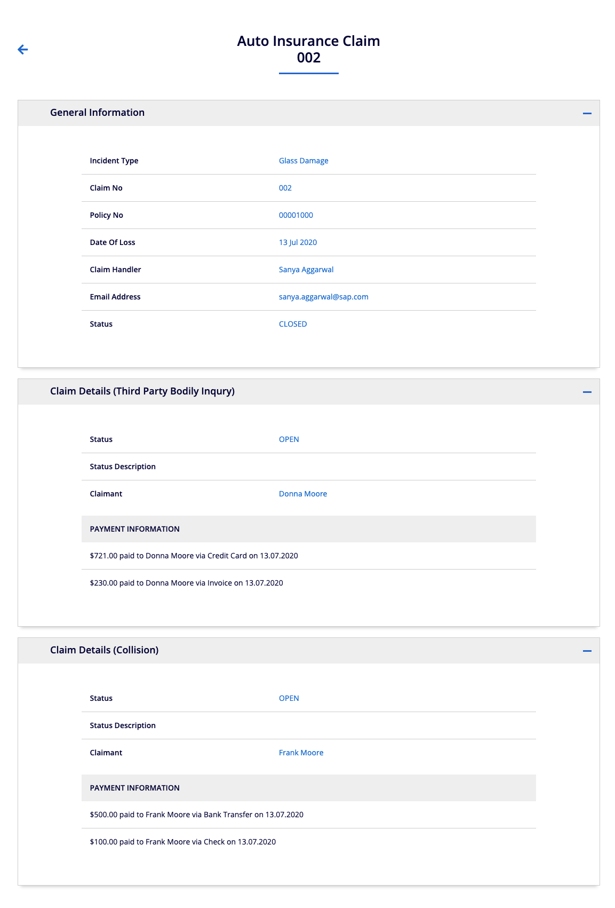Image resolution: width=615 pixels, height=908 pixels.
Task: Select the $721.00 Credit Card payment row
Action: click(x=194, y=556)
